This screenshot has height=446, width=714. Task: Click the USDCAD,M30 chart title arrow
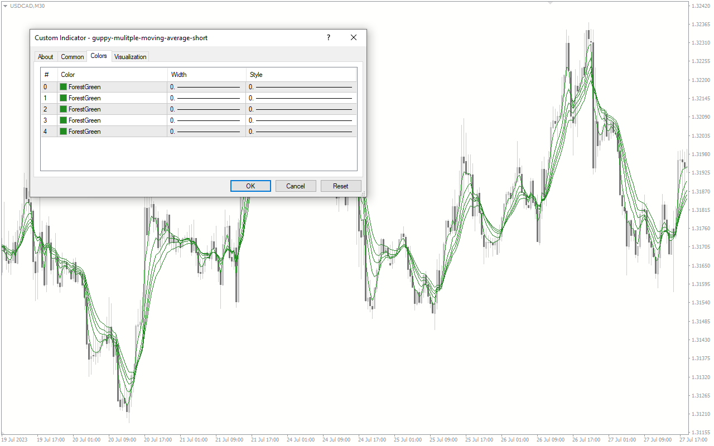(x=5, y=6)
